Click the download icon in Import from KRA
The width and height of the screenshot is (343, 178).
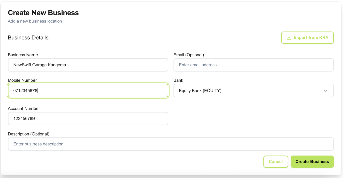[289, 38]
